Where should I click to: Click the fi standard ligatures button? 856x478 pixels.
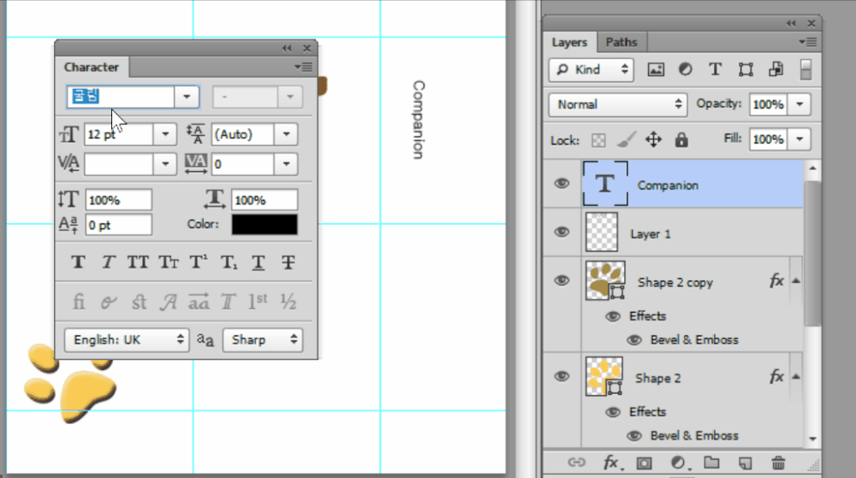pos(79,301)
